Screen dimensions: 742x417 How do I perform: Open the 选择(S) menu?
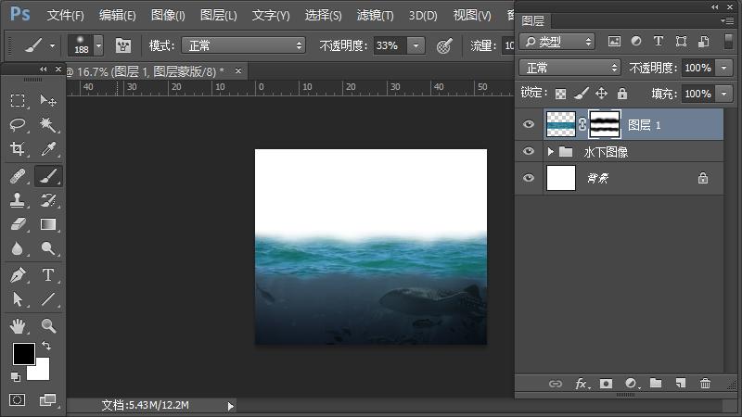click(x=323, y=15)
